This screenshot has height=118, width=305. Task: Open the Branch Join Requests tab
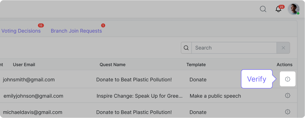(76, 31)
